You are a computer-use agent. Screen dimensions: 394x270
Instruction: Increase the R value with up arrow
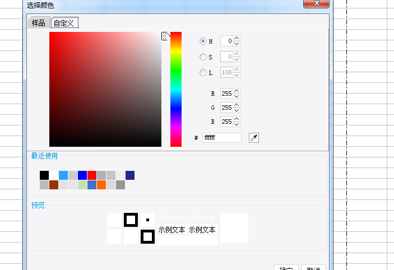pyautogui.click(x=237, y=91)
